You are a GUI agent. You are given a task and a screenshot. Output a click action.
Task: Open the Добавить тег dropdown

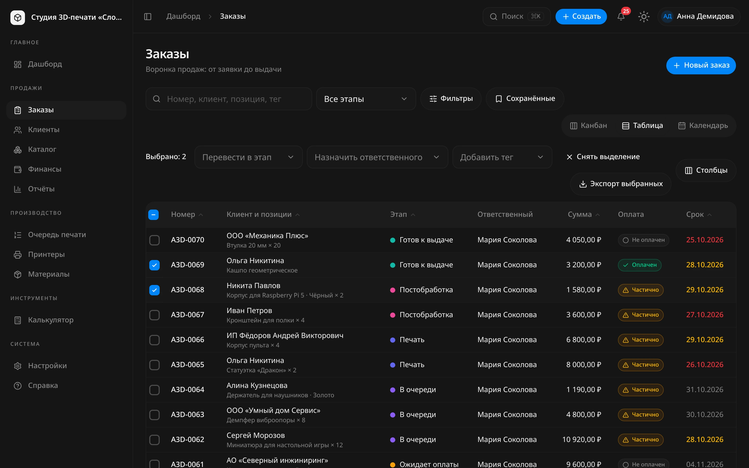tap(502, 157)
